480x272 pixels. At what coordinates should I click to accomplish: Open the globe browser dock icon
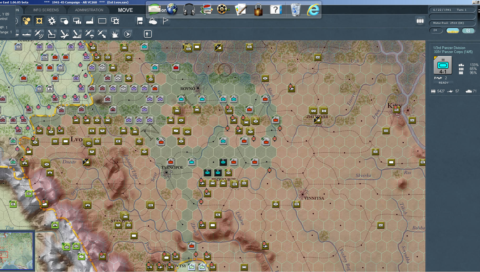(x=172, y=9)
